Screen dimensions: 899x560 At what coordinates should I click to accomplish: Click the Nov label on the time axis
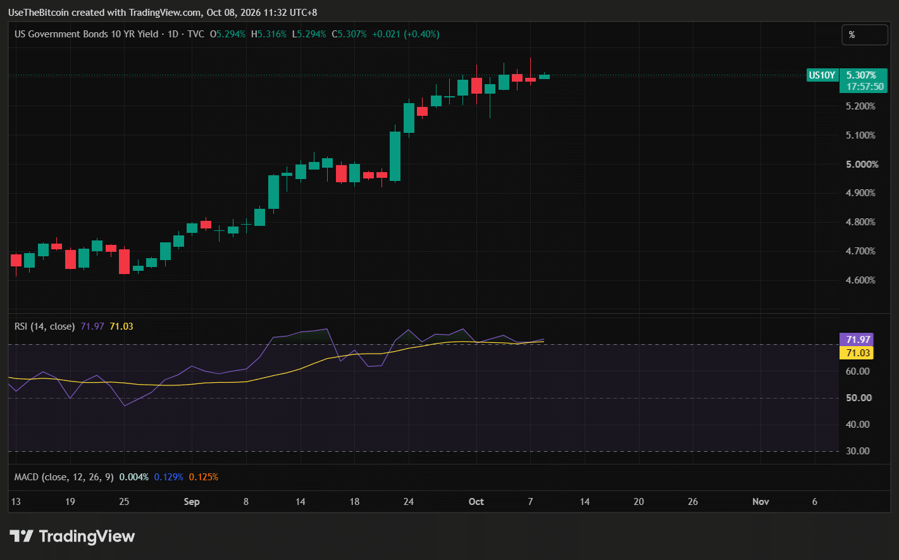760,502
